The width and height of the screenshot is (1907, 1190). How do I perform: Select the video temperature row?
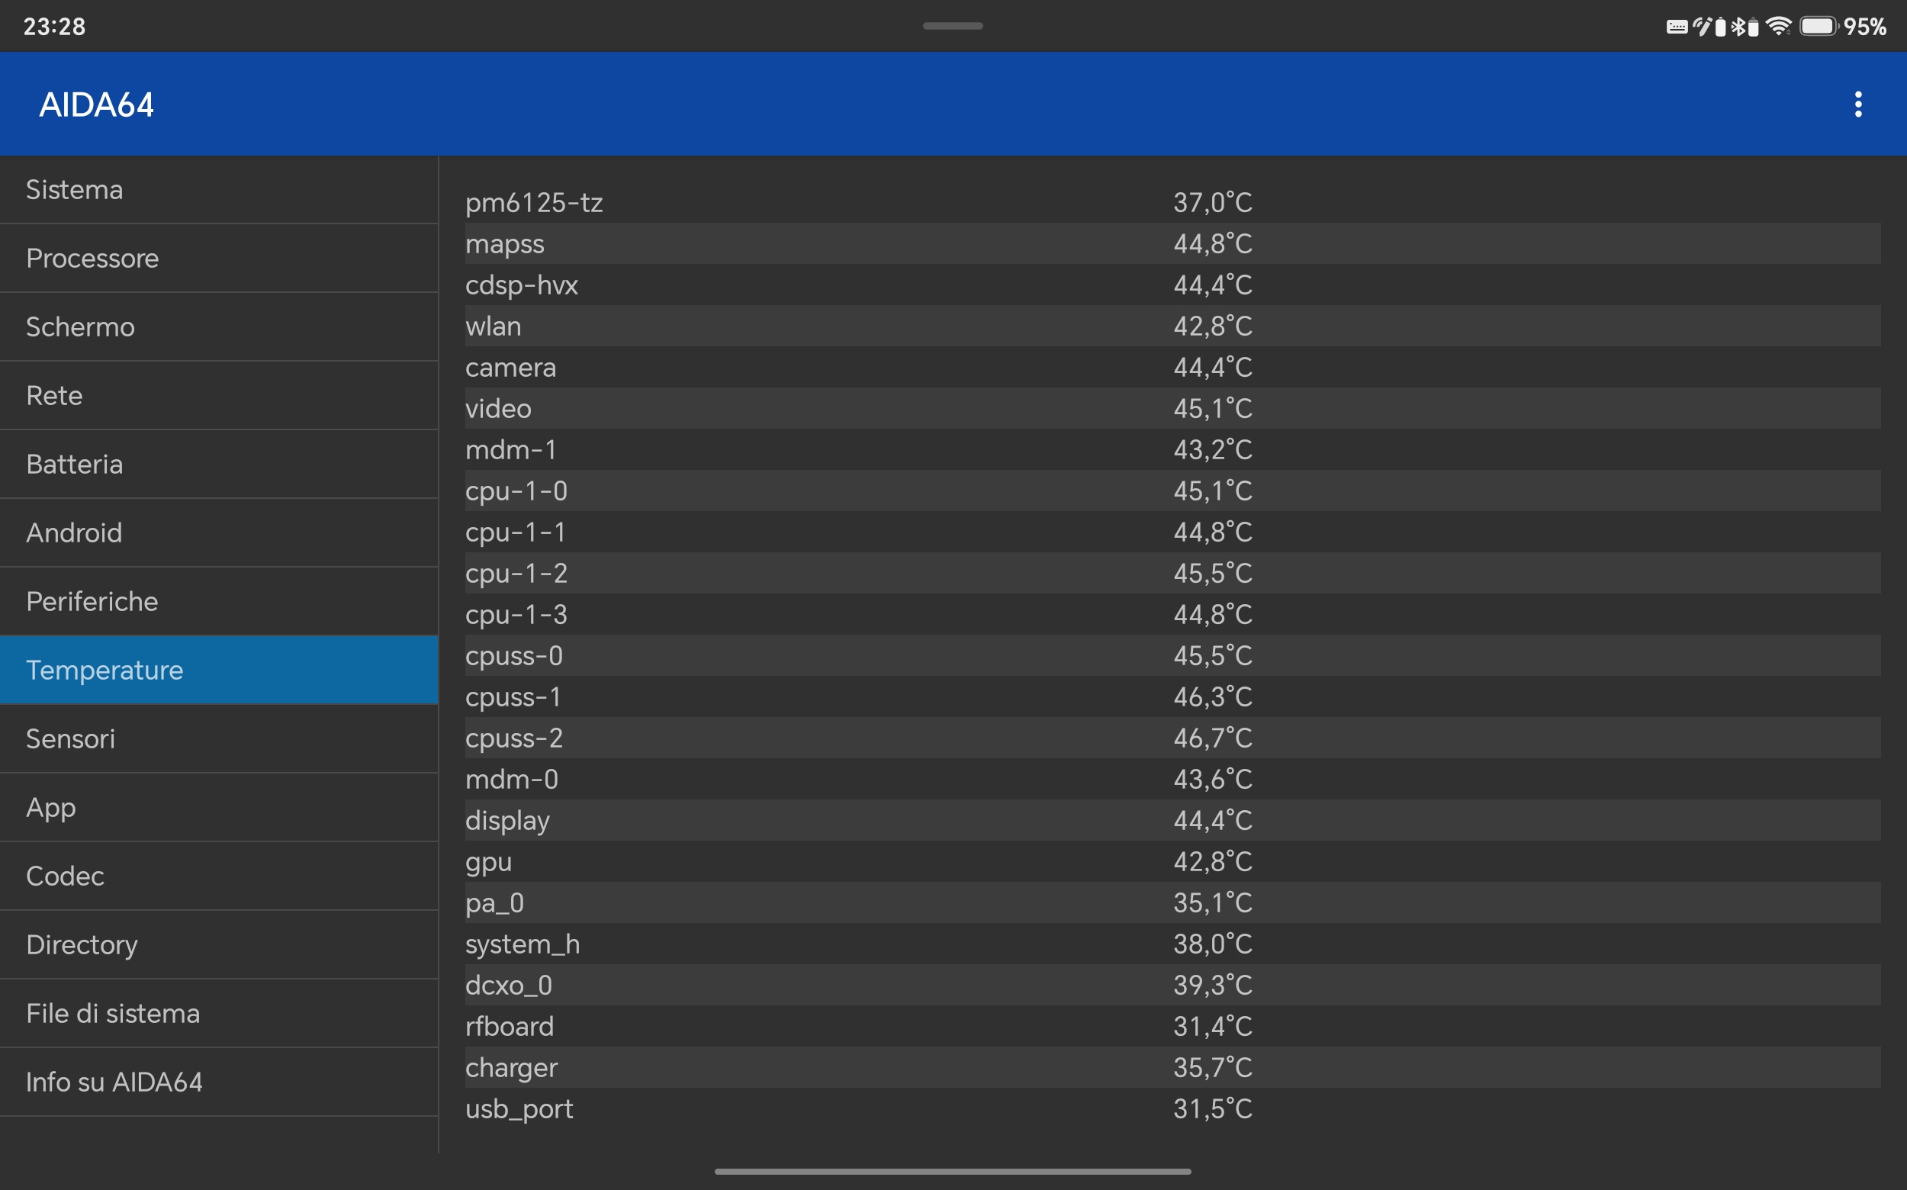(x=1172, y=408)
